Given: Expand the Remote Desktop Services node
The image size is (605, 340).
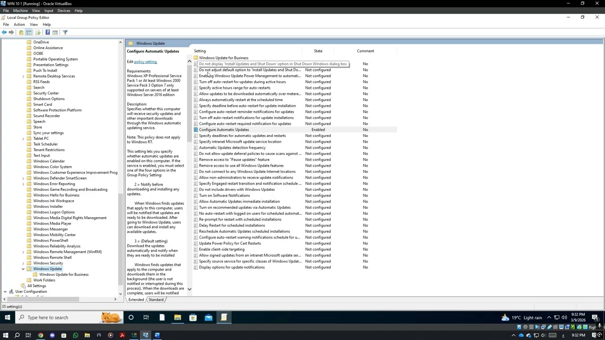Looking at the screenshot, I should coord(23,76).
